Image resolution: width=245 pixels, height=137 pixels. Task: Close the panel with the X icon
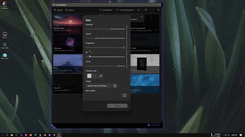(142, 17)
